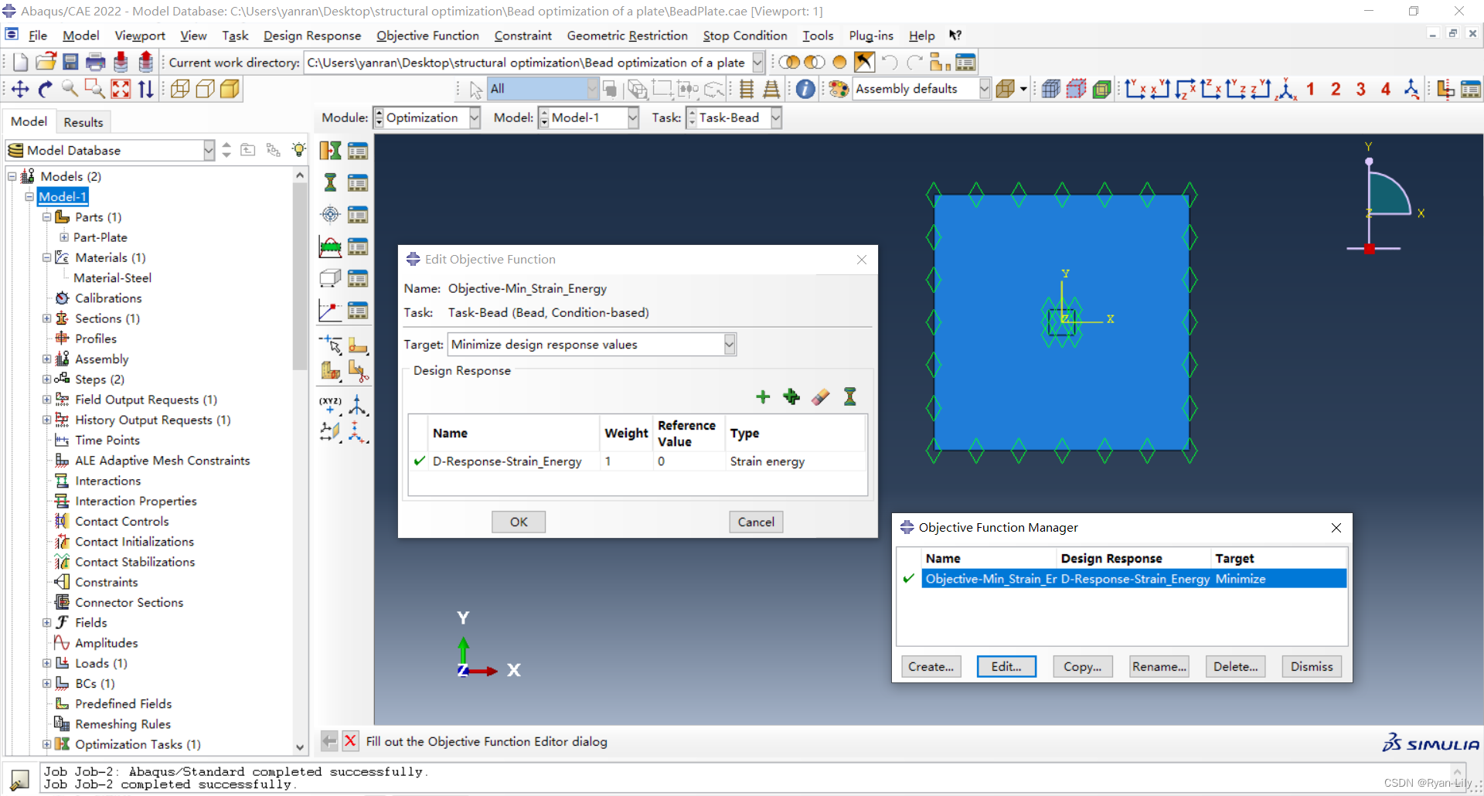Expand the Loads (1) tree node
The width and height of the screenshot is (1484, 796).
tap(46, 663)
